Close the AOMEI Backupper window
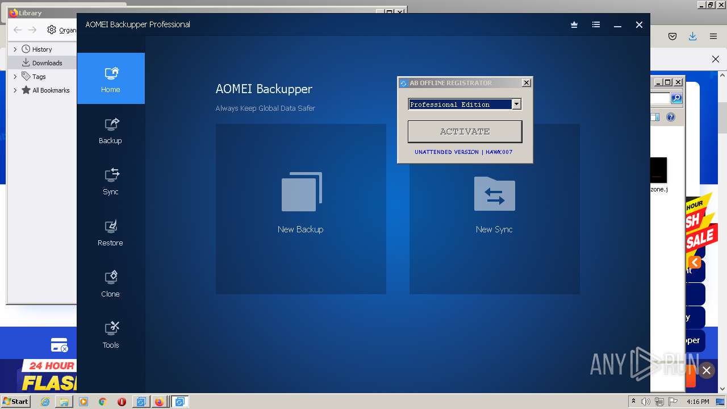This screenshot has width=727, height=409. click(x=639, y=24)
